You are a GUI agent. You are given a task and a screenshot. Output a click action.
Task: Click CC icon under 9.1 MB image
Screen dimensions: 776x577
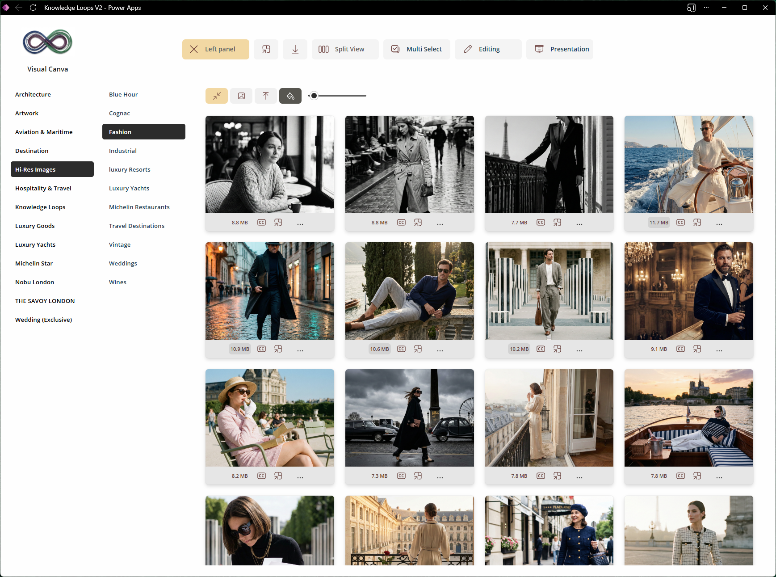coord(680,349)
